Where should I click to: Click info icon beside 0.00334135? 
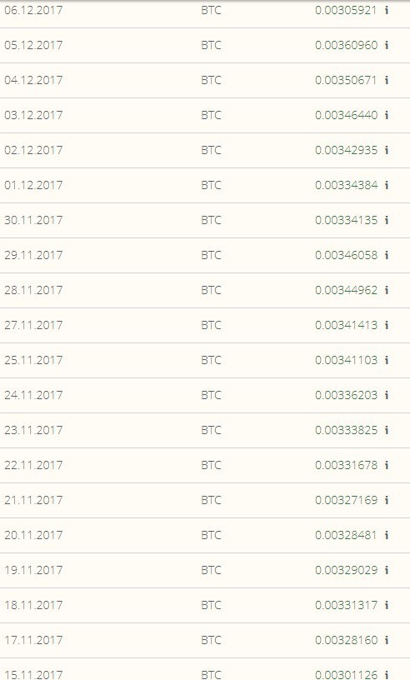click(387, 220)
